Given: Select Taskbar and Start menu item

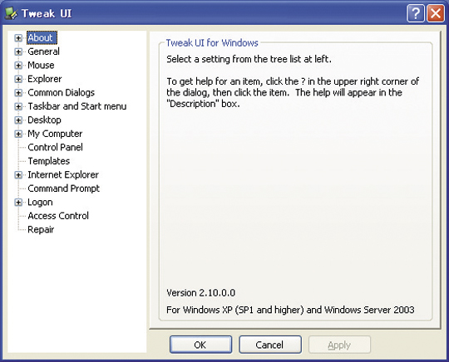Looking at the screenshot, I should 77,106.
